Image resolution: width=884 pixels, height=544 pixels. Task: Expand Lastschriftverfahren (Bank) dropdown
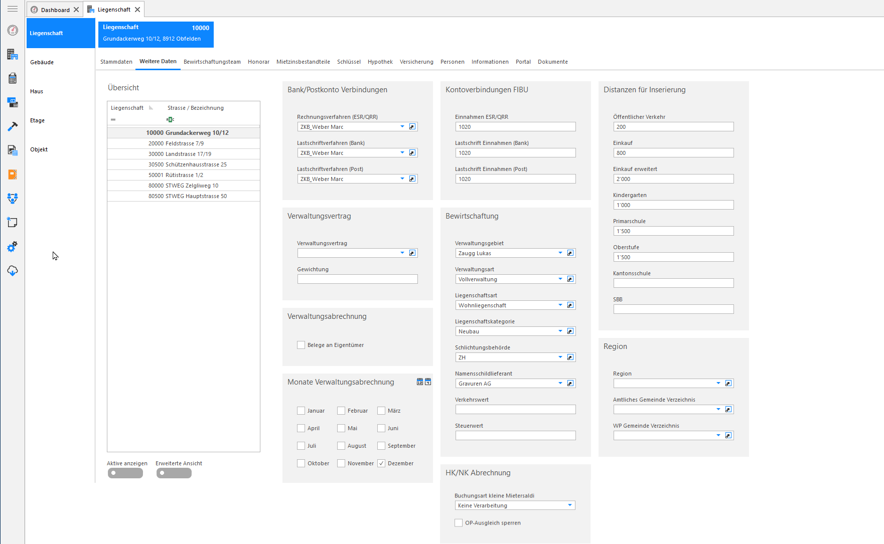[x=402, y=153]
